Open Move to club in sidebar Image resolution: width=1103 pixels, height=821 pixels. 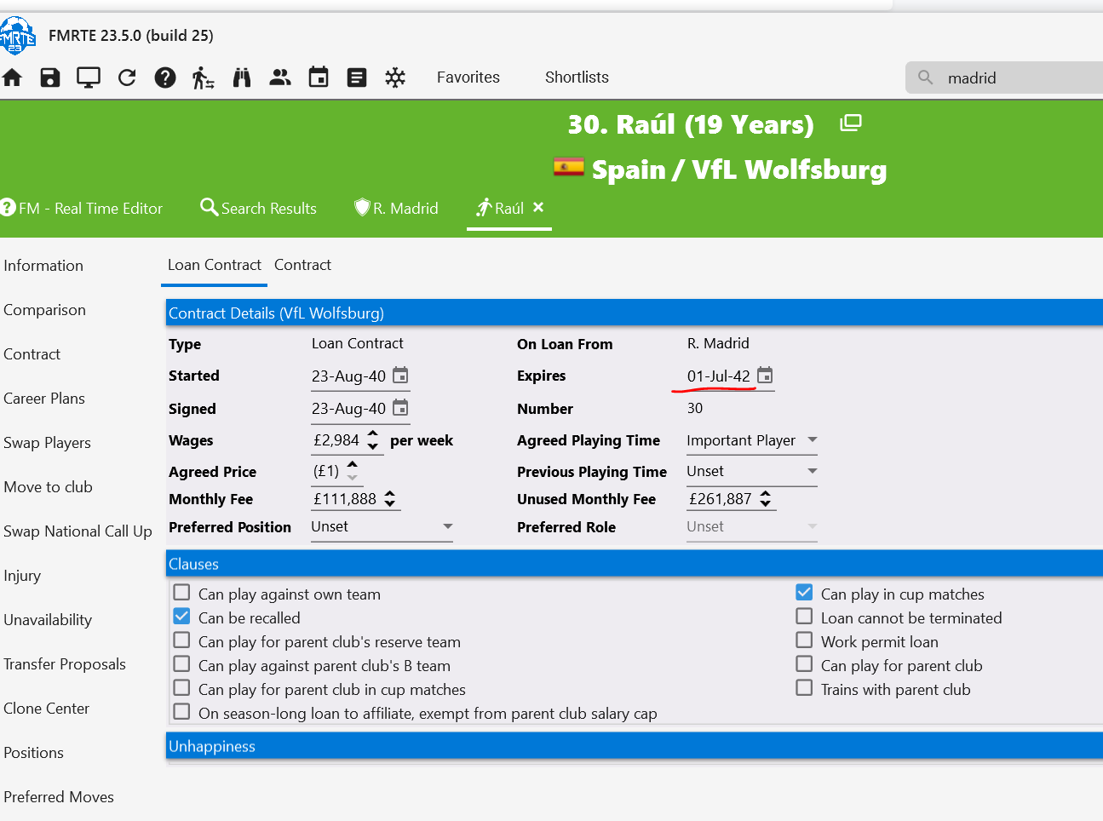click(48, 487)
